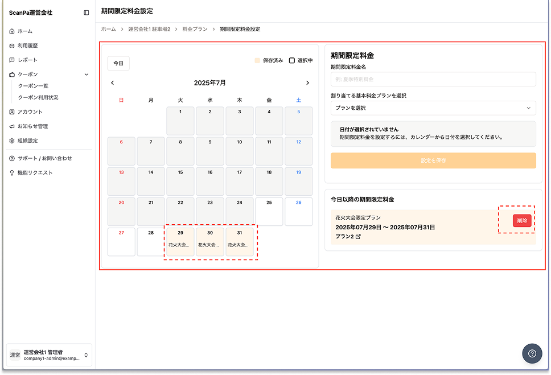Open the プランを選択 dropdown

pos(433,108)
